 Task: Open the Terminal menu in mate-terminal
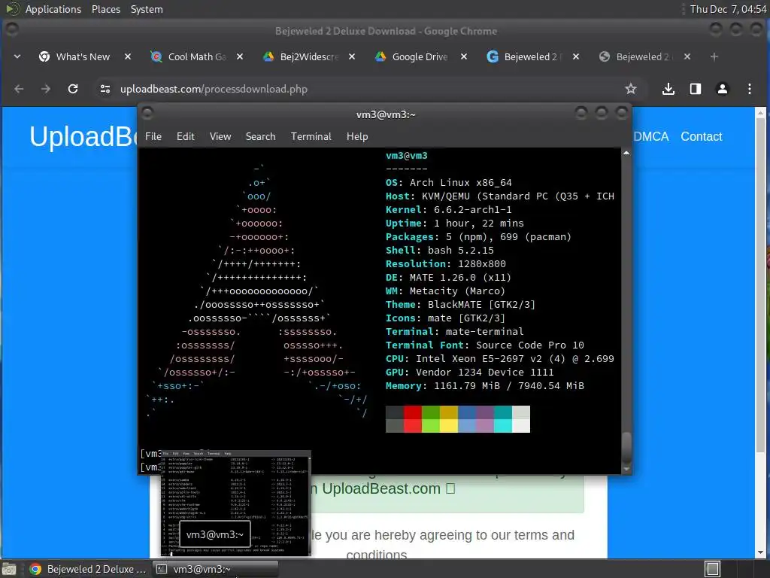point(311,137)
